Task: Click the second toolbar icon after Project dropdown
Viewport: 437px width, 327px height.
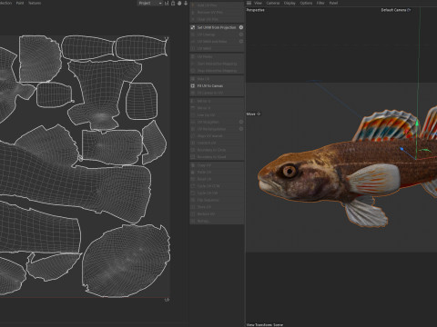Action: tap(173, 3)
